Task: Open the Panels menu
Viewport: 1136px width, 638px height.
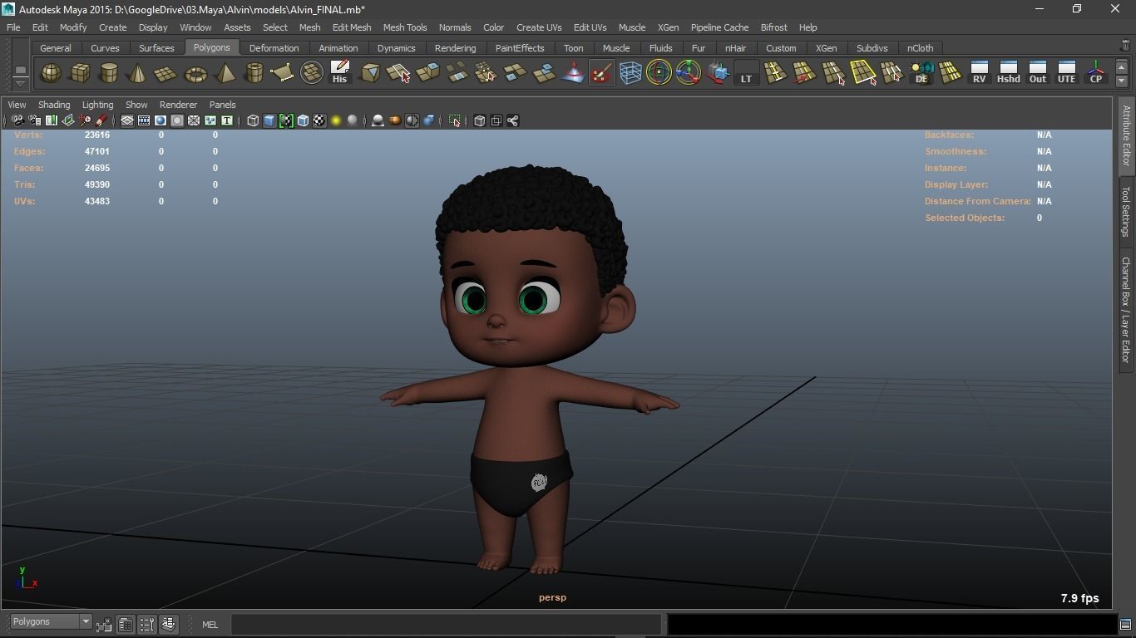Action: coord(222,105)
